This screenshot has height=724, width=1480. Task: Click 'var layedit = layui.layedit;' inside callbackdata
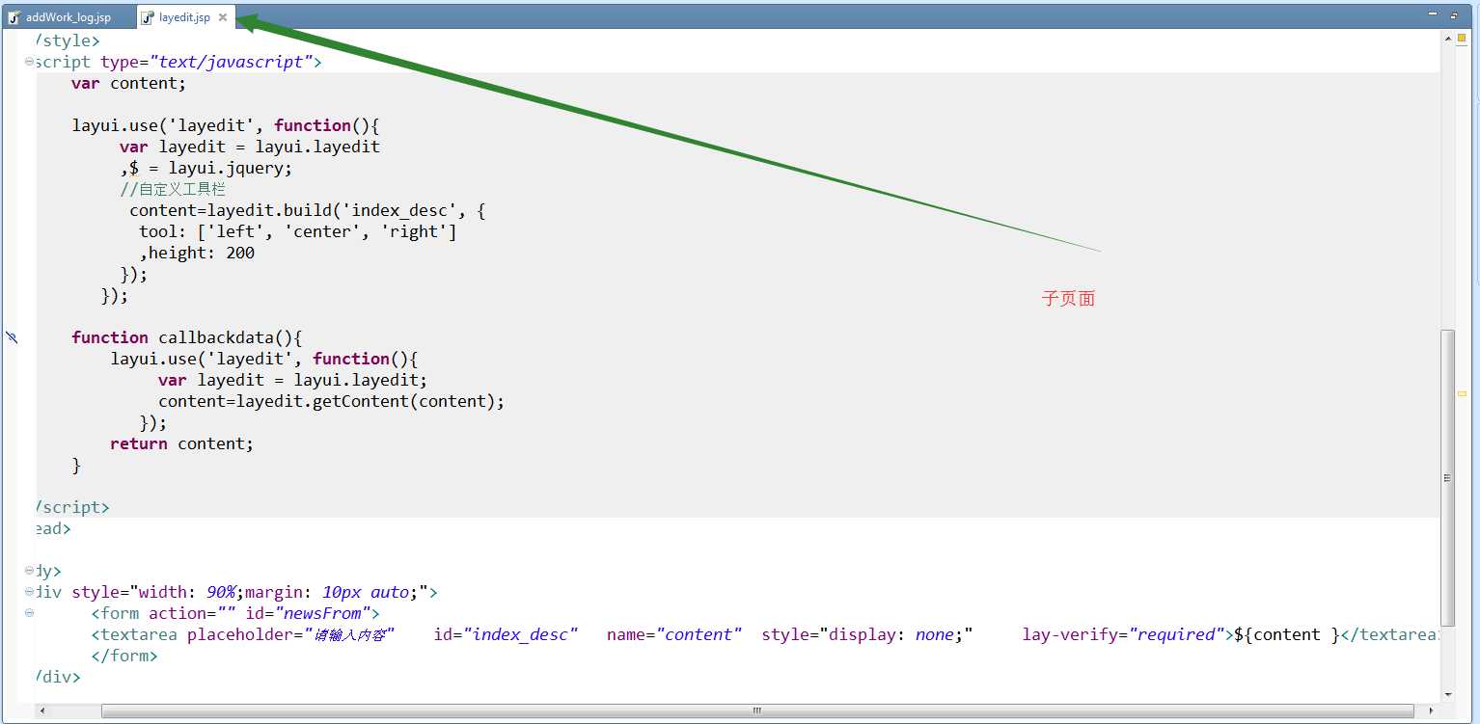(x=292, y=380)
